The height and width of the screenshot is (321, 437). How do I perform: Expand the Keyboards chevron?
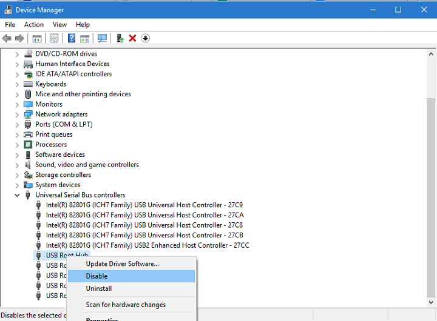[17, 84]
